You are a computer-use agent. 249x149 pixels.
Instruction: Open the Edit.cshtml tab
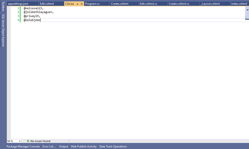47,3
